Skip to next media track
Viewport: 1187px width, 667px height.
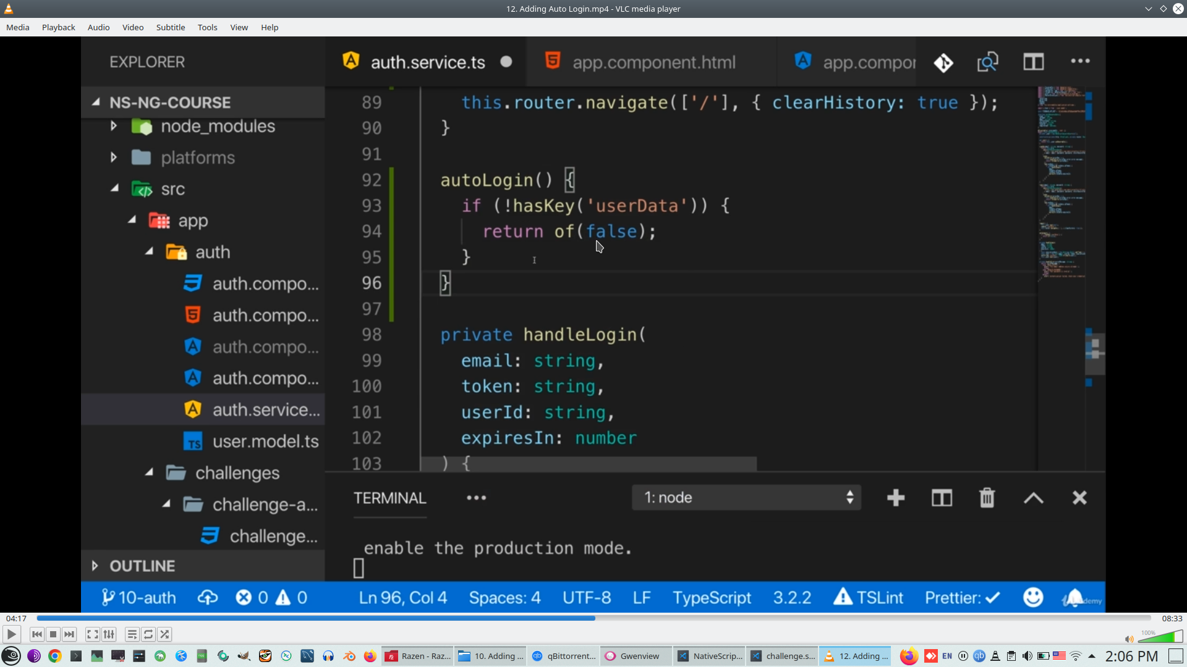pyautogui.click(x=69, y=634)
